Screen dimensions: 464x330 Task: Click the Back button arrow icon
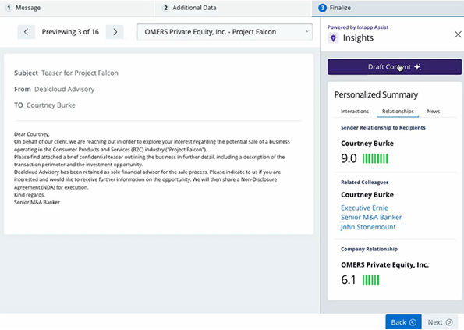413,322
